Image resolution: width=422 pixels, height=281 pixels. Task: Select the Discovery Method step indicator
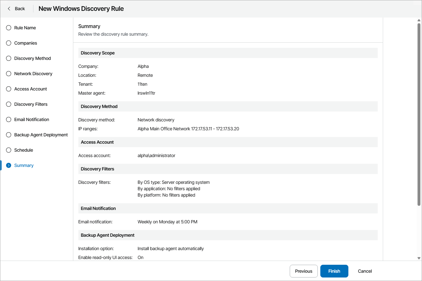tap(33, 58)
